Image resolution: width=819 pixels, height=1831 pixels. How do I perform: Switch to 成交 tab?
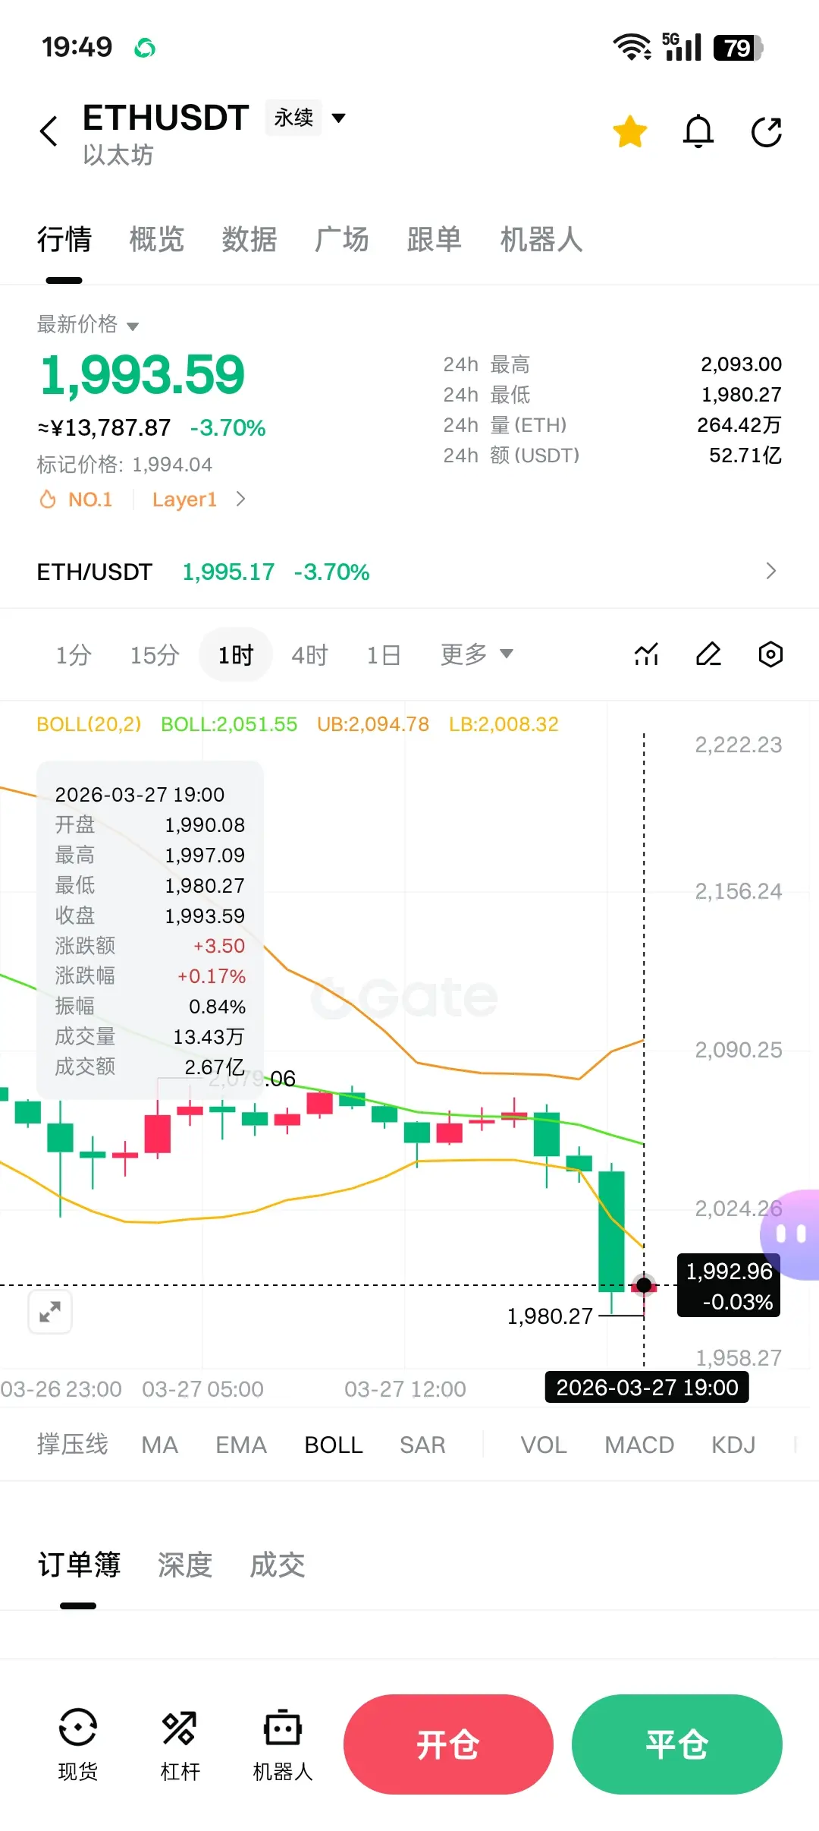pos(278,1565)
